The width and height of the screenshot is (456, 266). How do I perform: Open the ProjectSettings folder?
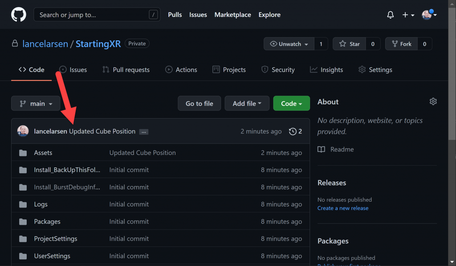point(56,239)
